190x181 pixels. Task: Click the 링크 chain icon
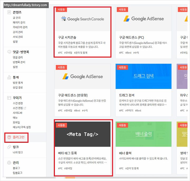[9, 147]
